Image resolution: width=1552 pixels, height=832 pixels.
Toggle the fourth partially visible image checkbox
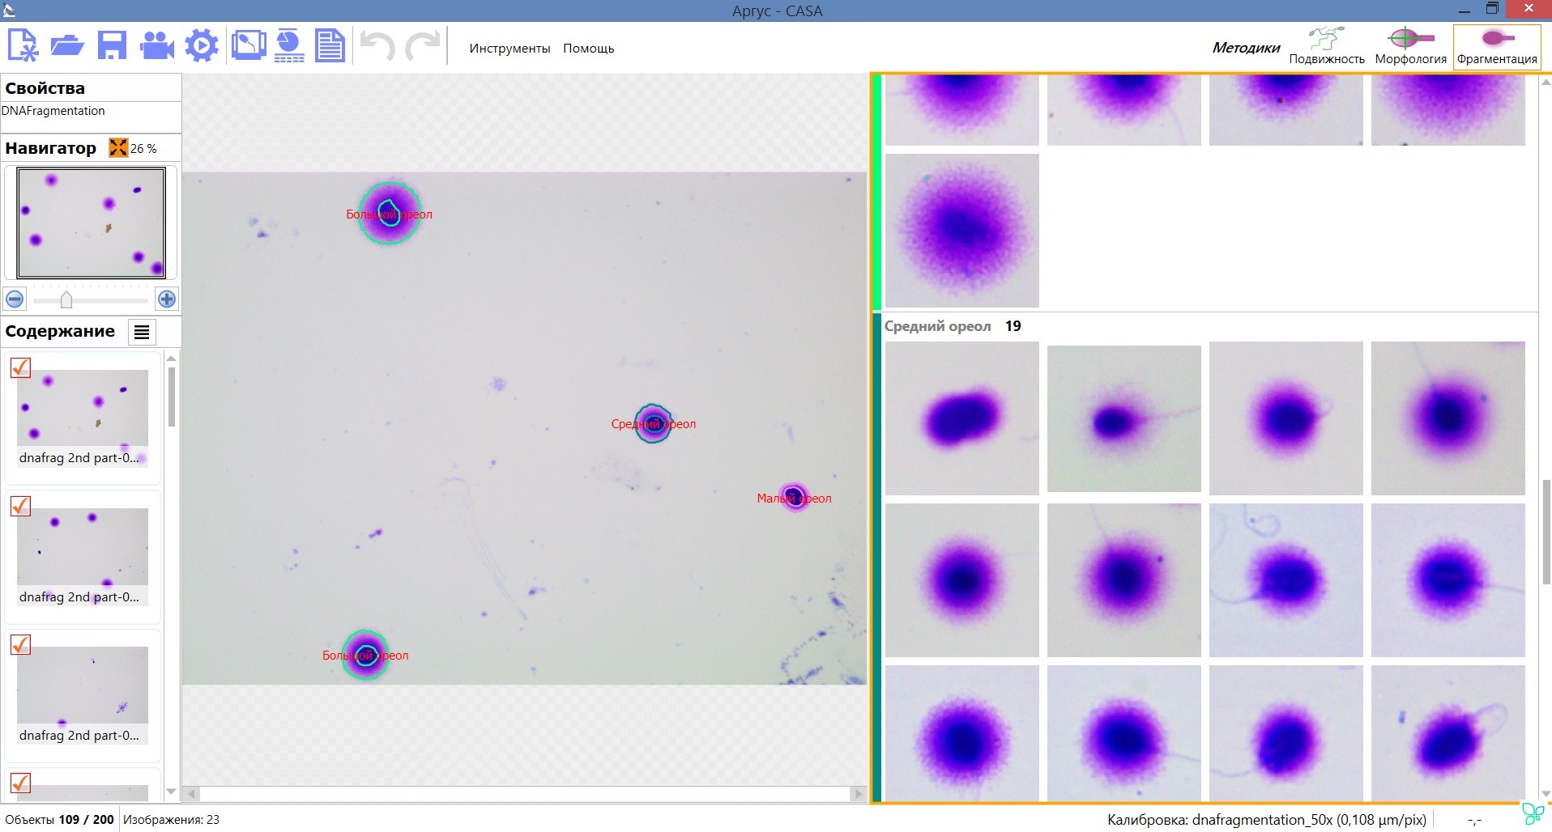(x=20, y=783)
